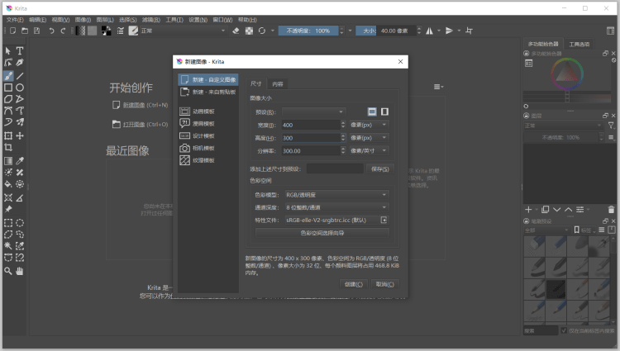The height and width of the screenshot is (351, 620).
Task: Open the 文件(F) menu
Action: [x=15, y=20]
